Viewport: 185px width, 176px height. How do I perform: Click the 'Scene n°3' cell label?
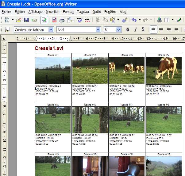tap(127, 55)
